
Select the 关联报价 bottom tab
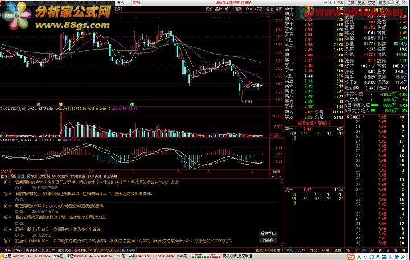[x=32, y=250]
